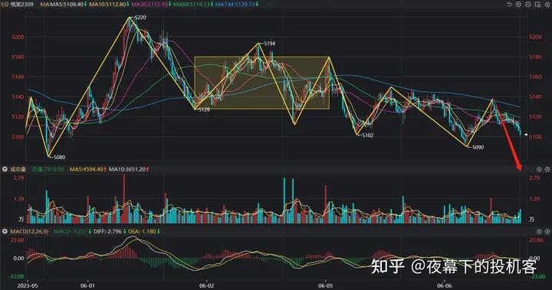Click the volume panel rightmost circle icon
The width and height of the screenshot is (552, 290).
coord(547,169)
